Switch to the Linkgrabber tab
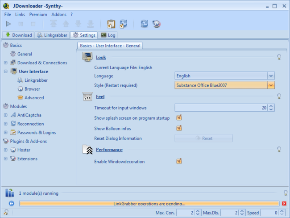290x218 pixels. click(x=52, y=35)
